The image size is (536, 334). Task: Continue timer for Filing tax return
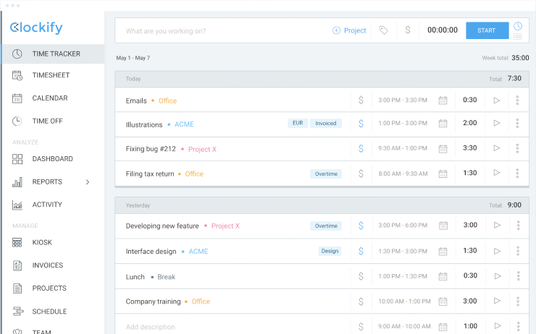[x=497, y=173]
